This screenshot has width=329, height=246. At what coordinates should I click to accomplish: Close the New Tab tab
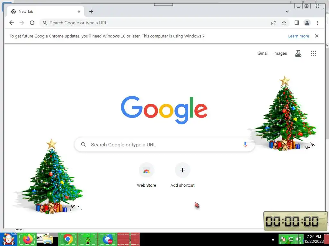click(79, 12)
